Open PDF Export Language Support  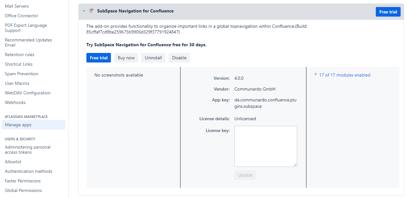26,28
